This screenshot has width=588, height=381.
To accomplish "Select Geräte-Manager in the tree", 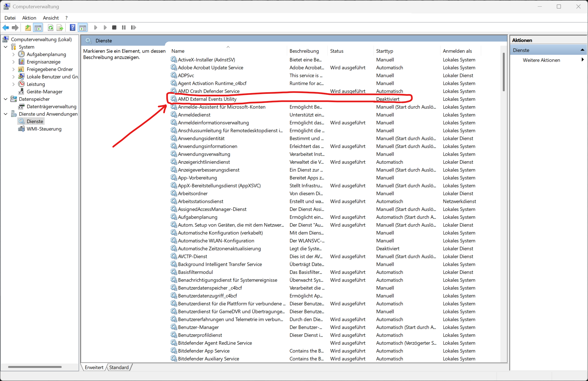I will pos(44,92).
